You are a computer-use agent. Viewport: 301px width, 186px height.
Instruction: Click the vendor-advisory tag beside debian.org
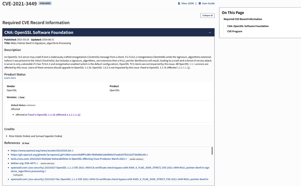pyautogui.click(x=47, y=163)
